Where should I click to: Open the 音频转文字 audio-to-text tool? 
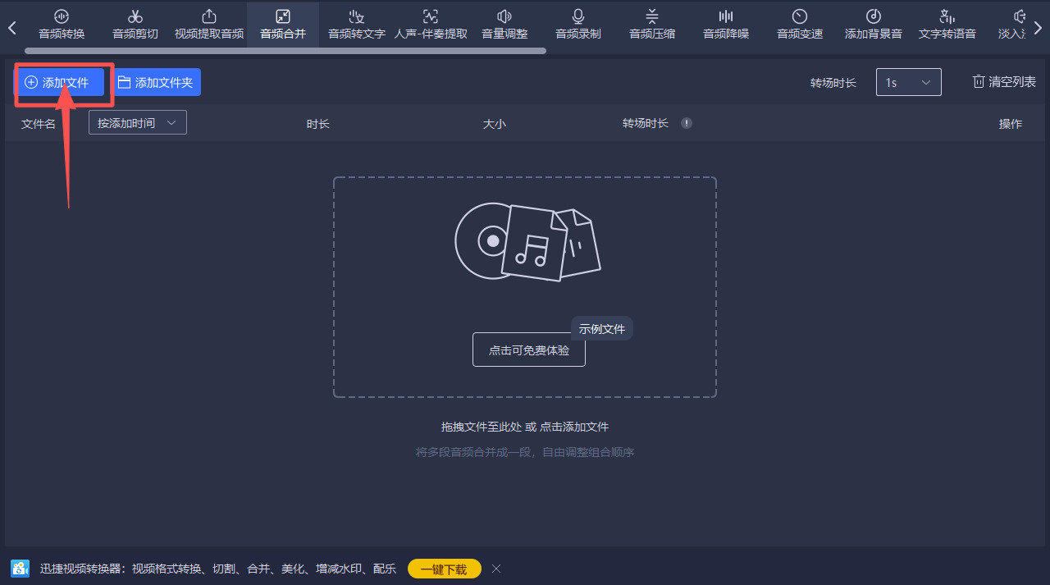(x=356, y=23)
